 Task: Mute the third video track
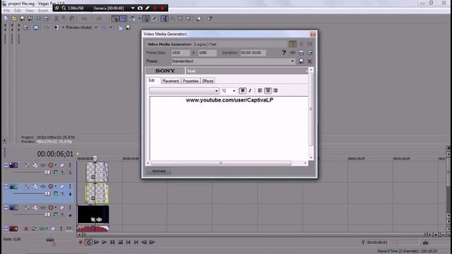pyautogui.click(x=61, y=207)
